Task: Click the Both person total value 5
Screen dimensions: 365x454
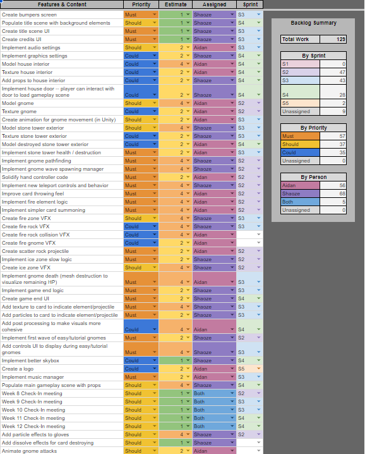Action: (x=333, y=202)
